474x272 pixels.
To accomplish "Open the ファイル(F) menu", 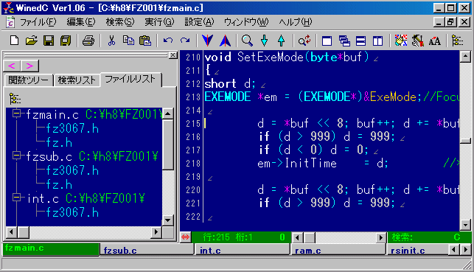I will click(38, 22).
